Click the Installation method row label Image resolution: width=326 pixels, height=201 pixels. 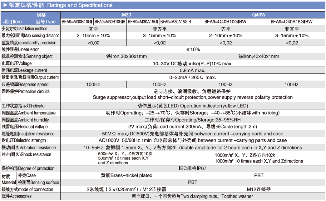pos(25,29)
